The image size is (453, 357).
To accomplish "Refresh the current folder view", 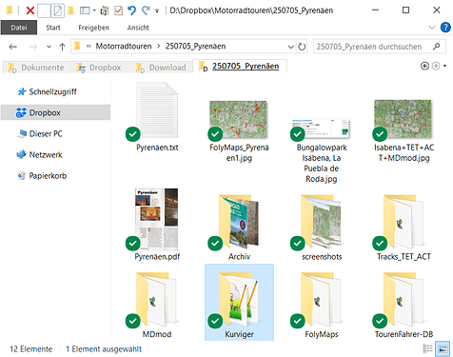I will point(302,47).
